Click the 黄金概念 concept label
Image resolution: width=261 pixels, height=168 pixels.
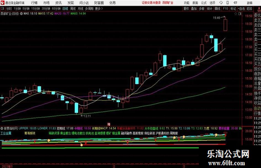coord(65,133)
